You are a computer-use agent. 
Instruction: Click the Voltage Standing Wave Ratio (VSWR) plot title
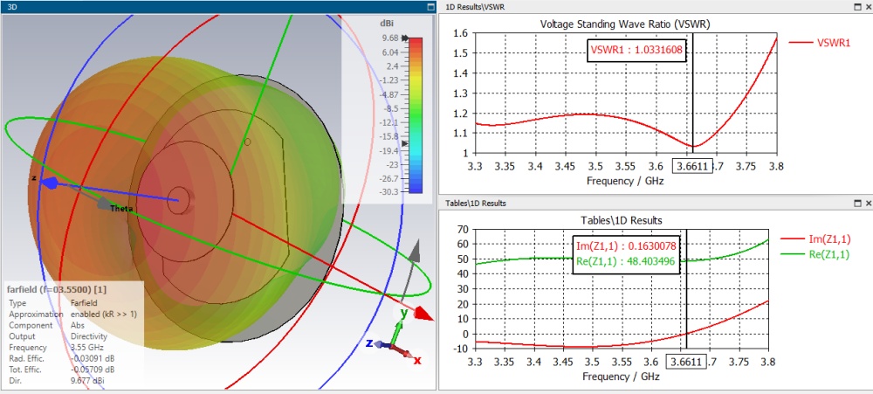point(625,24)
